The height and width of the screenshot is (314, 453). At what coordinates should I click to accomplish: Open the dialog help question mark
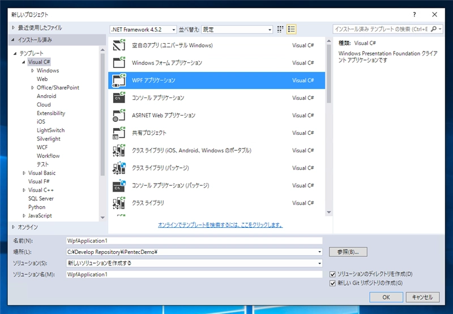[414, 15]
